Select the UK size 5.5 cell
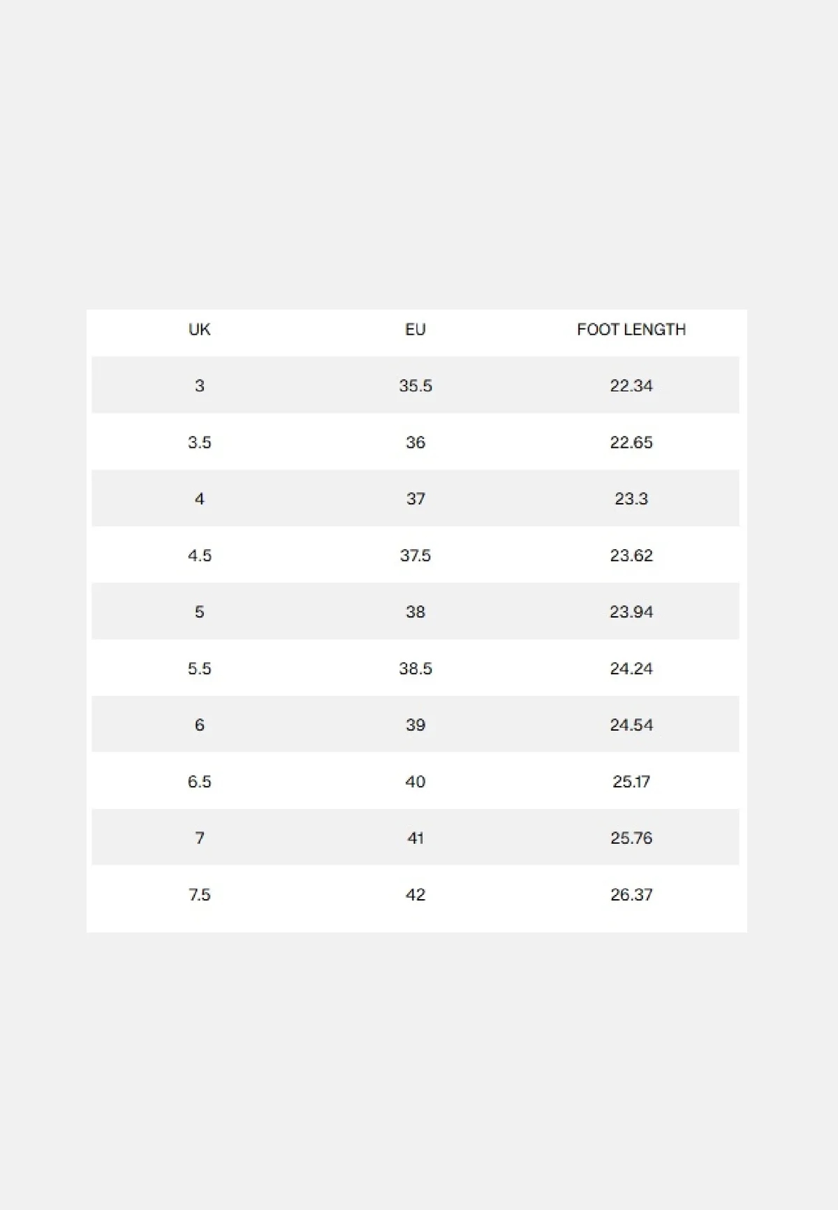Screen dimensions: 838x1210 point(200,669)
